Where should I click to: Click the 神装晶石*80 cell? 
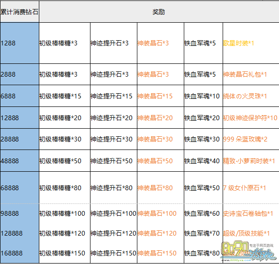click(x=161, y=188)
